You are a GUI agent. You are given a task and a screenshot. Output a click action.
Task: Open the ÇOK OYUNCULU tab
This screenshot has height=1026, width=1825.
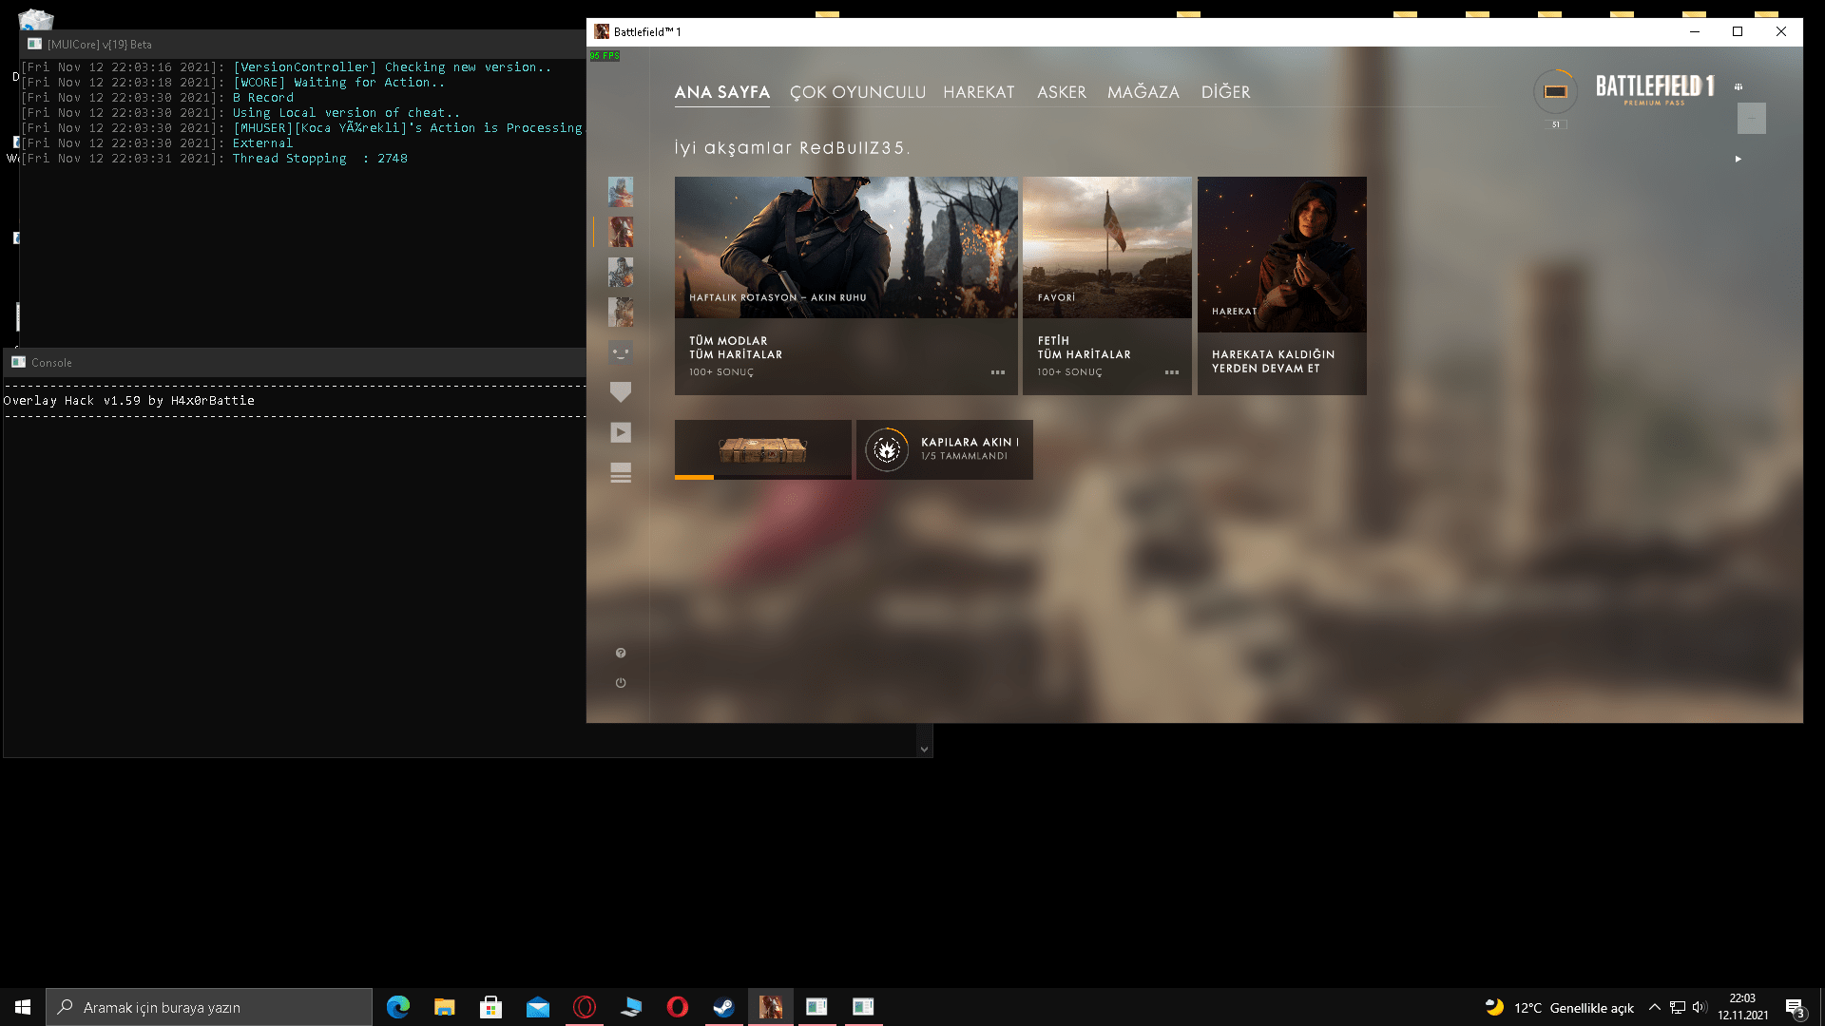857,92
